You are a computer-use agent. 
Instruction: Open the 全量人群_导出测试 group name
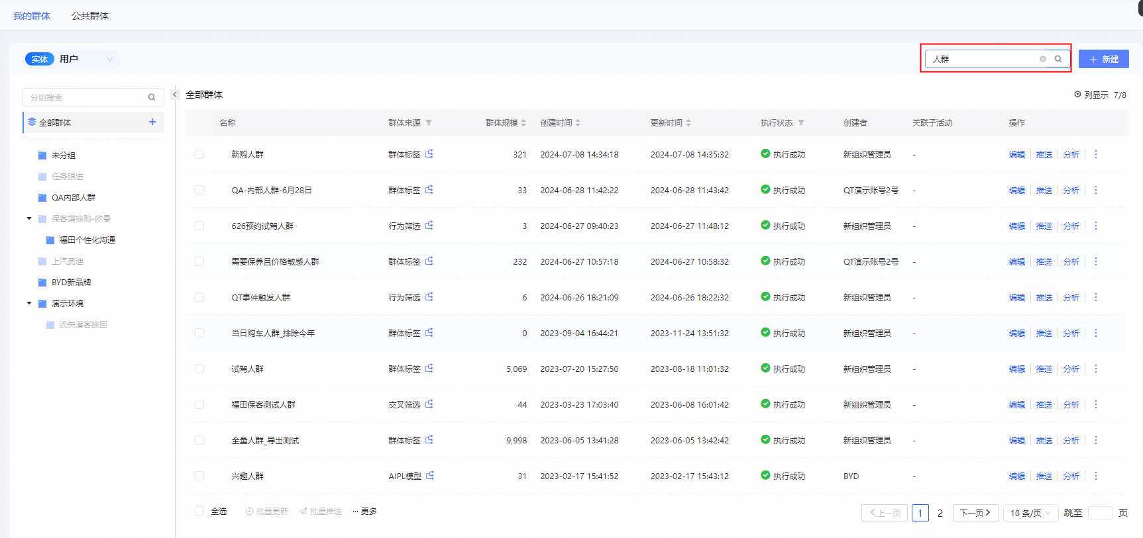(265, 440)
